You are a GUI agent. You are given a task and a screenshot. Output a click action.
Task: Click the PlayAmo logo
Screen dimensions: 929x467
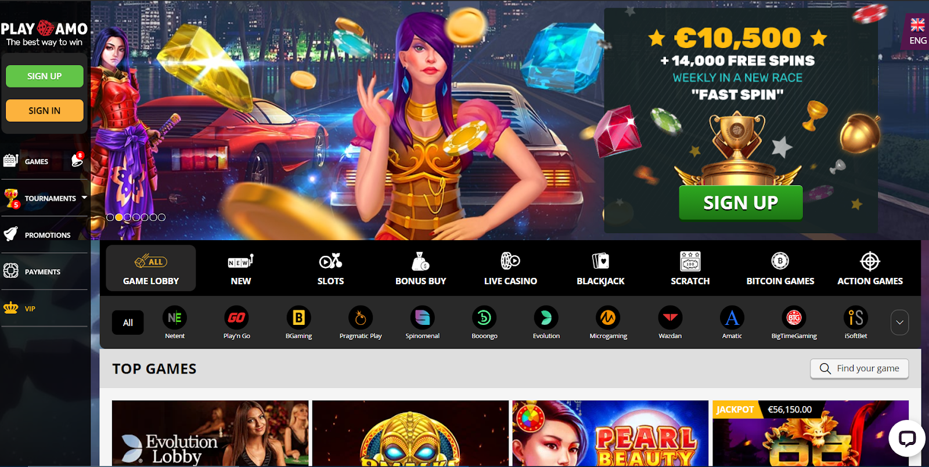[44, 33]
